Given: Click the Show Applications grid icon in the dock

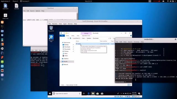Looking at the screenshot, I should coord(2,79).
